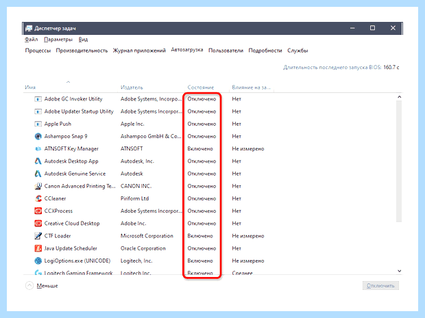
Task: Sort by the Влияние на за... column header
Action: pos(252,88)
